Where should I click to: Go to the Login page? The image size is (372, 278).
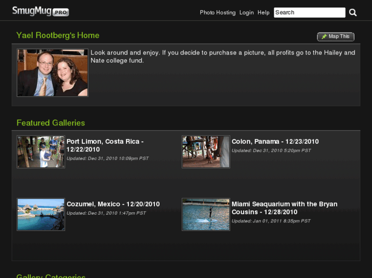pos(246,13)
